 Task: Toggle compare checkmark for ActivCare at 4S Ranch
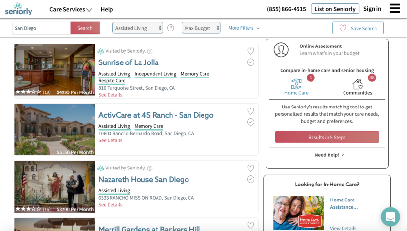pos(250,122)
